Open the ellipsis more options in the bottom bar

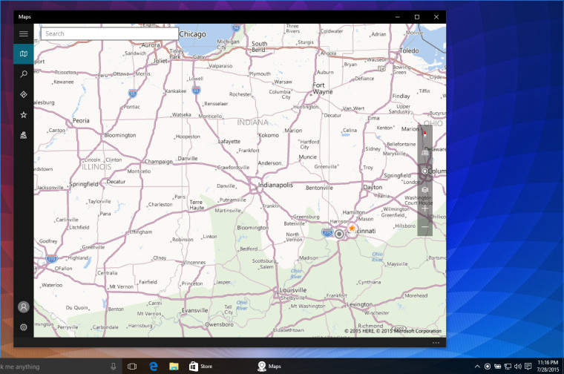click(x=436, y=343)
